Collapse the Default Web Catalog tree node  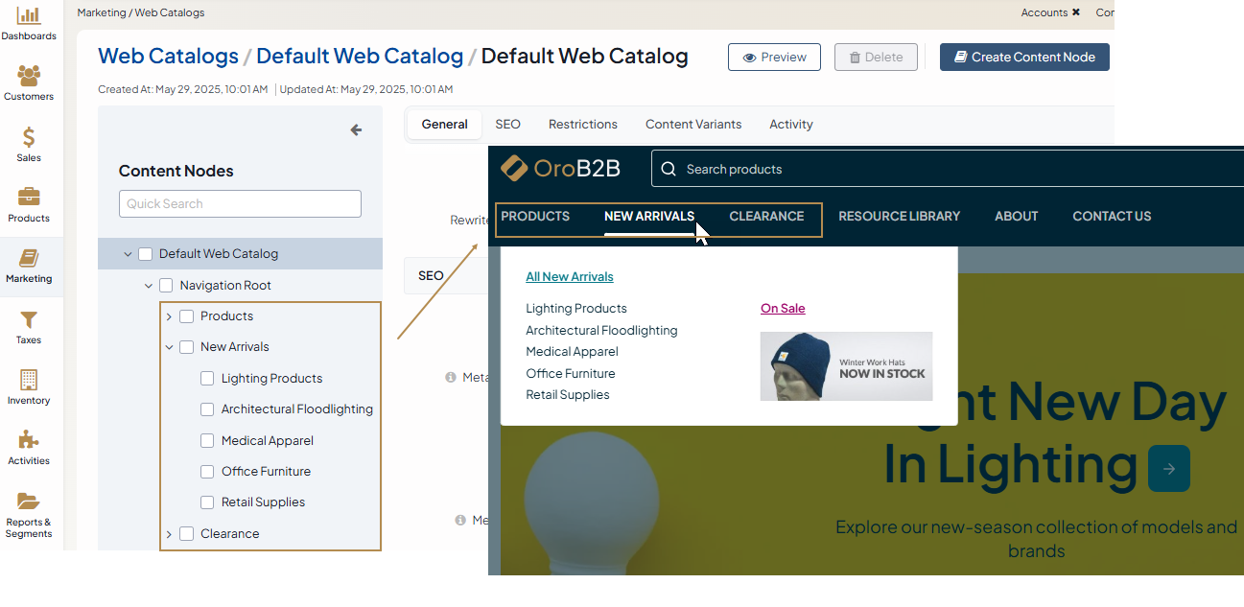click(x=128, y=254)
